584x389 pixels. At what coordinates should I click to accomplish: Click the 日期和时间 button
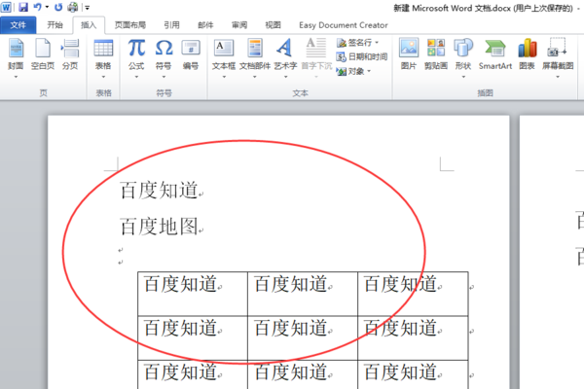(x=362, y=56)
